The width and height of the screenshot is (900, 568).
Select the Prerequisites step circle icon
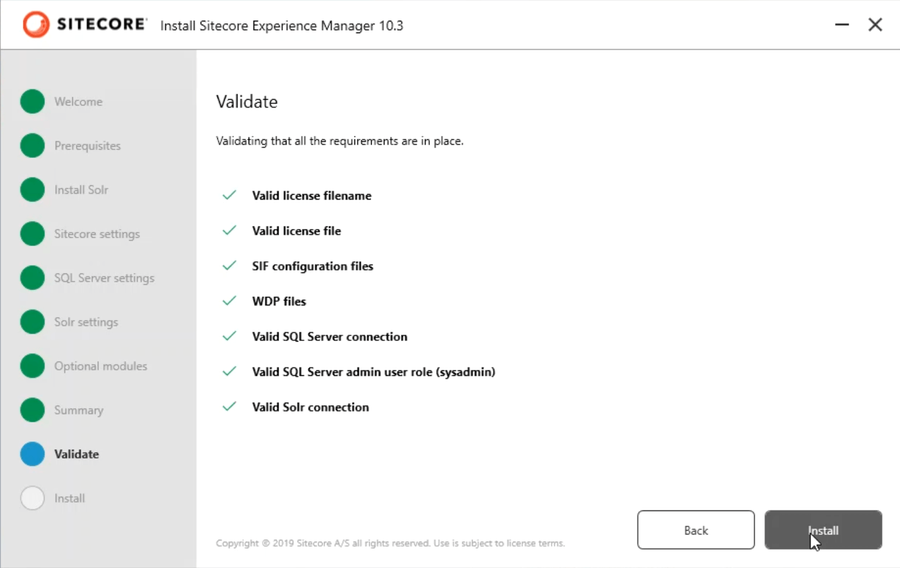(x=32, y=146)
